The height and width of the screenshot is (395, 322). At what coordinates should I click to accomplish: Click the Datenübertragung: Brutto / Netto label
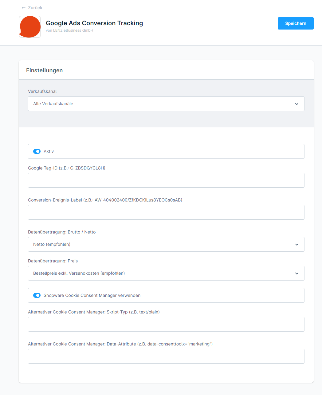click(x=62, y=232)
